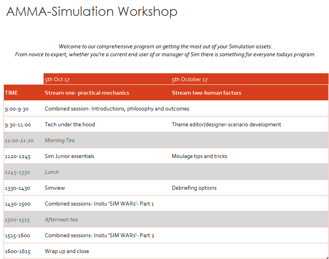Click 'Combined session- Introductions' cell

(117, 109)
